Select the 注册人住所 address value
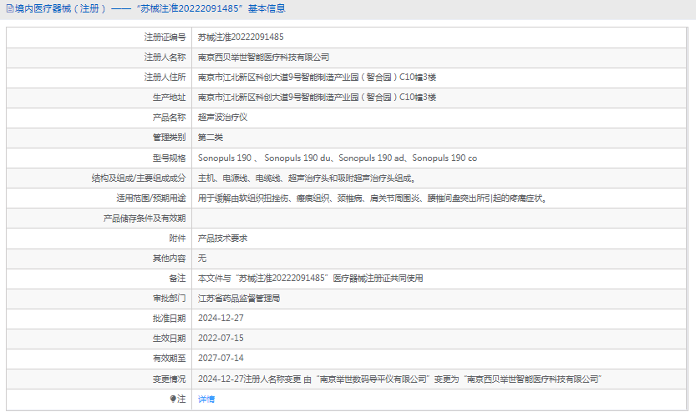Image resolution: width=696 pixels, height=417 pixels. pos(317,77)
